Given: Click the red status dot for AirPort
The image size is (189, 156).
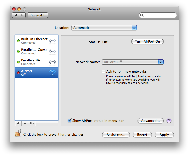Looking at the screenshot, I should [x=18, y=73].
